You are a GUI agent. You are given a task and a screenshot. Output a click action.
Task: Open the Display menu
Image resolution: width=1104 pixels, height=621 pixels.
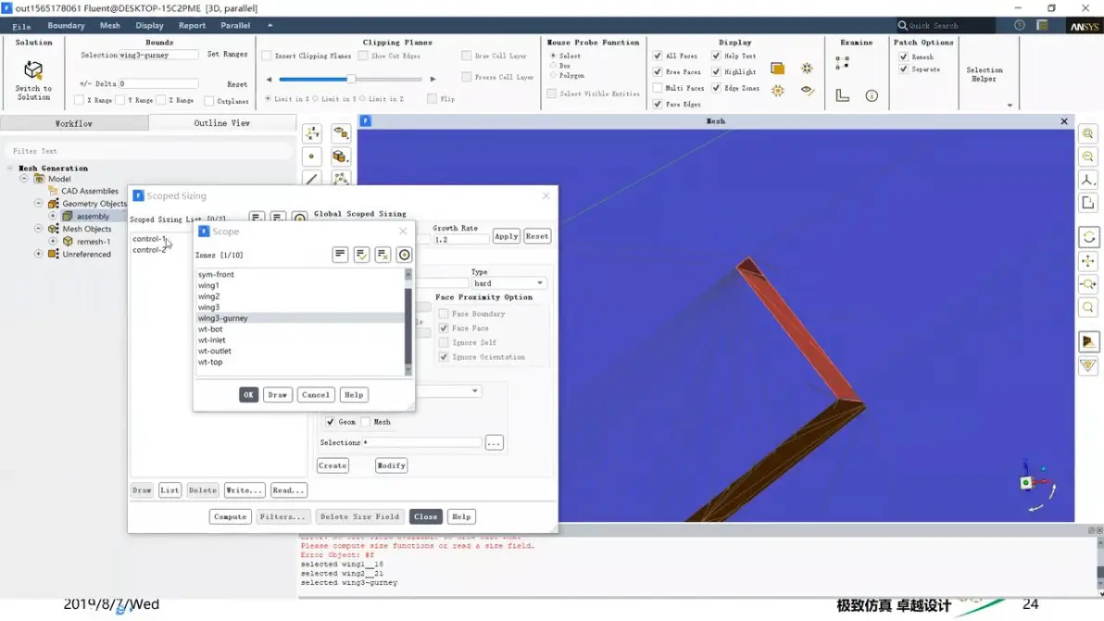[x=149, y=25]
